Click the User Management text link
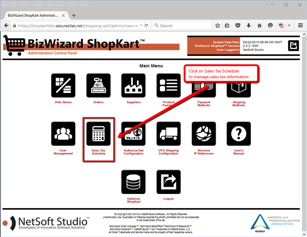The height and width of the screenshot is (237, 307). (63, 152)
